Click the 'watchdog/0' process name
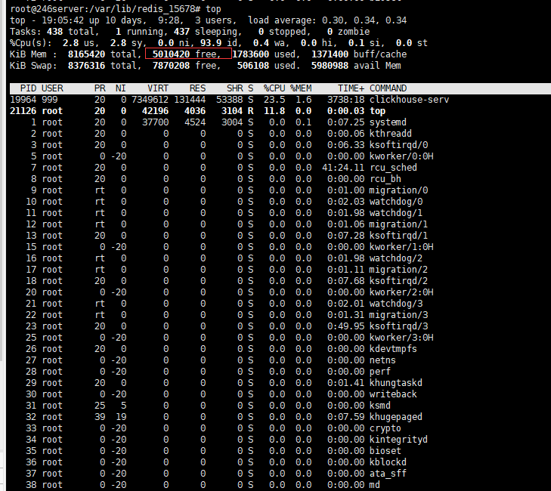The width and height of the screenshot is (551, 491). click(x=396, y=202)
